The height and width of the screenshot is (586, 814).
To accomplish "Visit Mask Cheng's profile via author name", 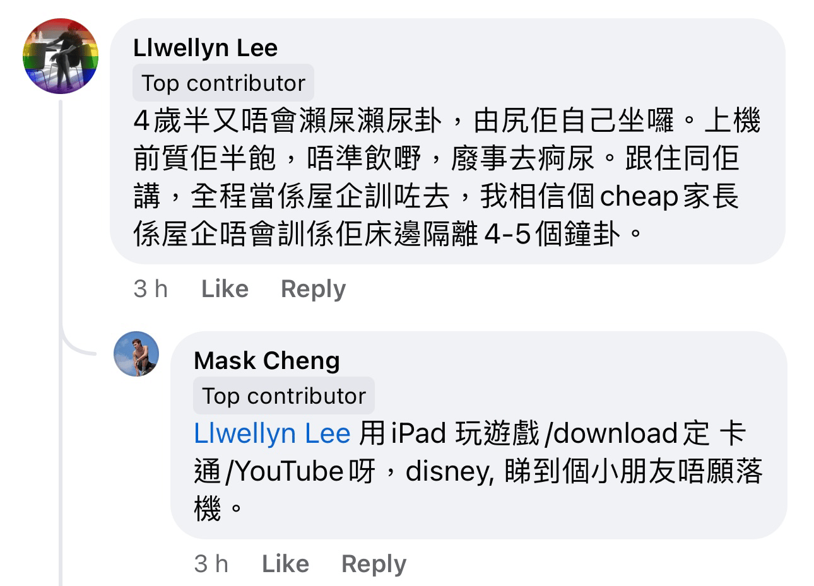I will pyautogui.click(x=267, y=361).
